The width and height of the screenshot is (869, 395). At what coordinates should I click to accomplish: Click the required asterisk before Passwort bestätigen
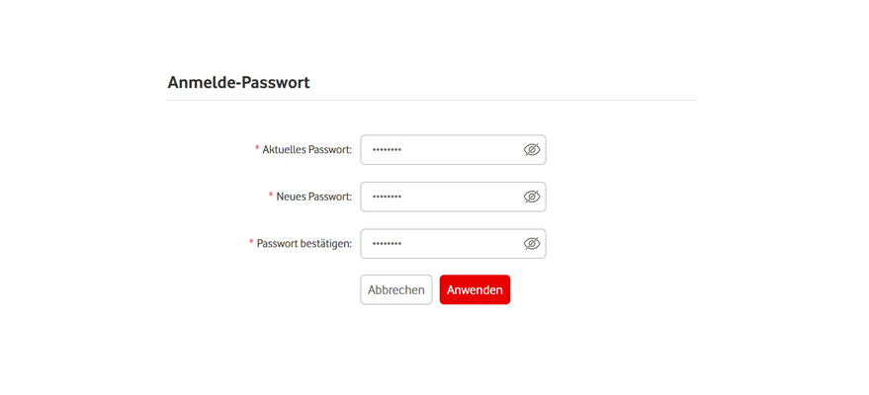point(251,243)
